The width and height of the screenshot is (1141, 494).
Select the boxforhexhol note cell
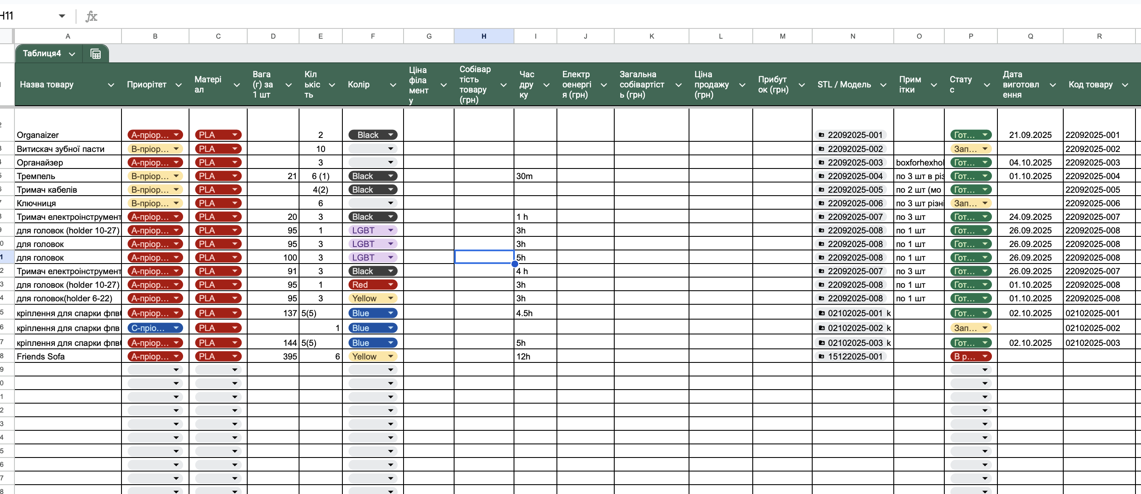click(x=919, y=163)
